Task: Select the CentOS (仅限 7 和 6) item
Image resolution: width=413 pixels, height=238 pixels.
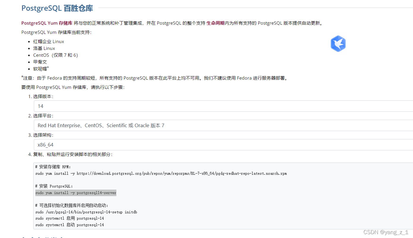Action: [x=56, y=55]
